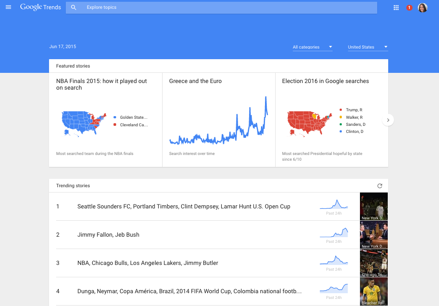Viewport: 439px width, 306px height.
Task: Open the United States region dropdown
Action: (x=367, y=47)
